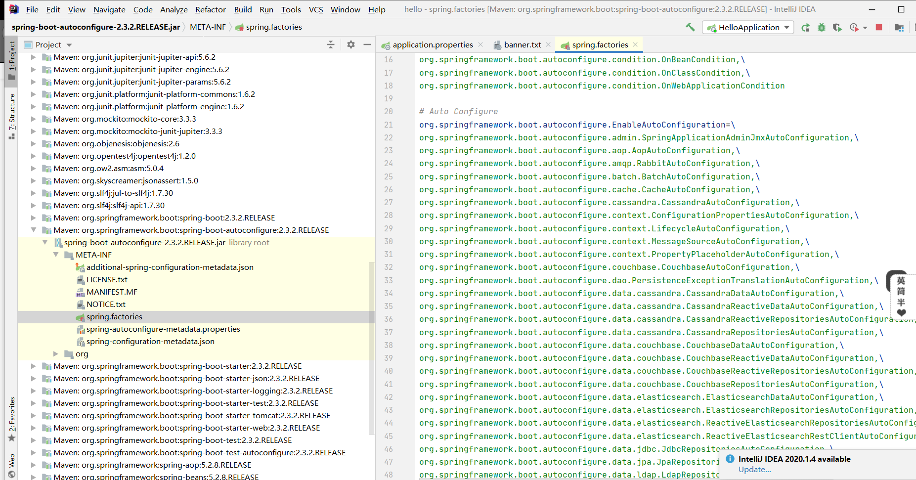Open the Web tool window side tab
The height and width of the screenshot is (480, 916).
click(x=12, y=465)
